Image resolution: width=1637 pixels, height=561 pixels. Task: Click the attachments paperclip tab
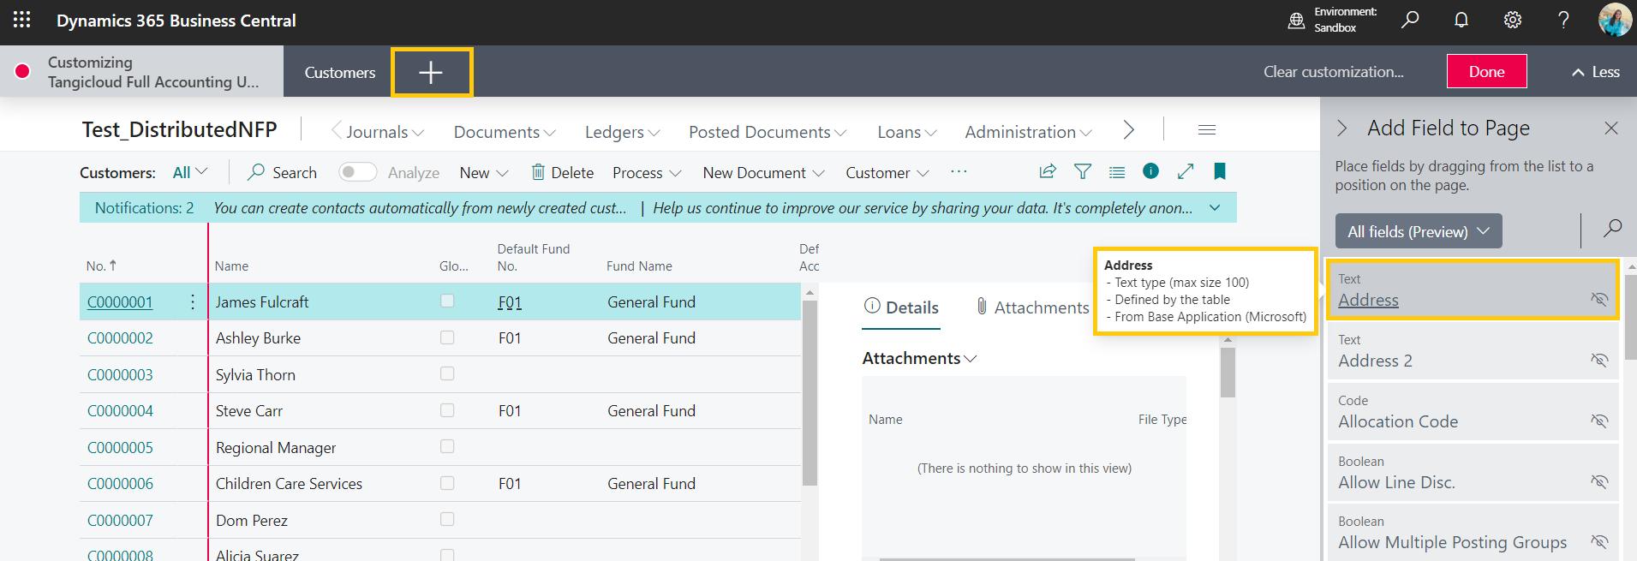pos(1032,307)
